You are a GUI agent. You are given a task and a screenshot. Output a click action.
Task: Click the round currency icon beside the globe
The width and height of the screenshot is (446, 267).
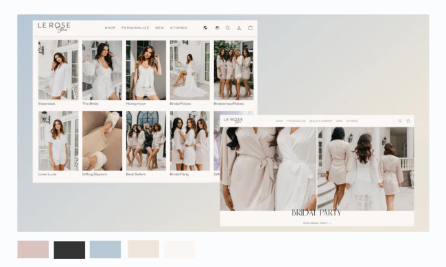(218, 28)
